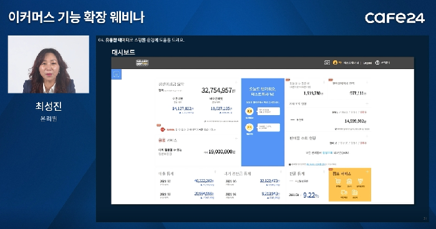The height and width of the screenshot is (229, 436).
Task: Select the delivery truck icon in yellow panel
Action: 344,192
